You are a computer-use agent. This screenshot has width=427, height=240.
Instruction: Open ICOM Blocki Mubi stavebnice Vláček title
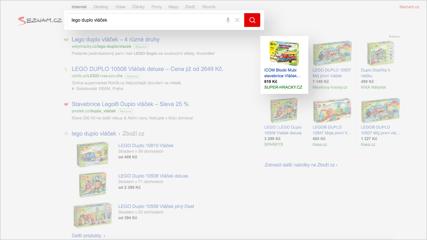(x=282, y=73)
